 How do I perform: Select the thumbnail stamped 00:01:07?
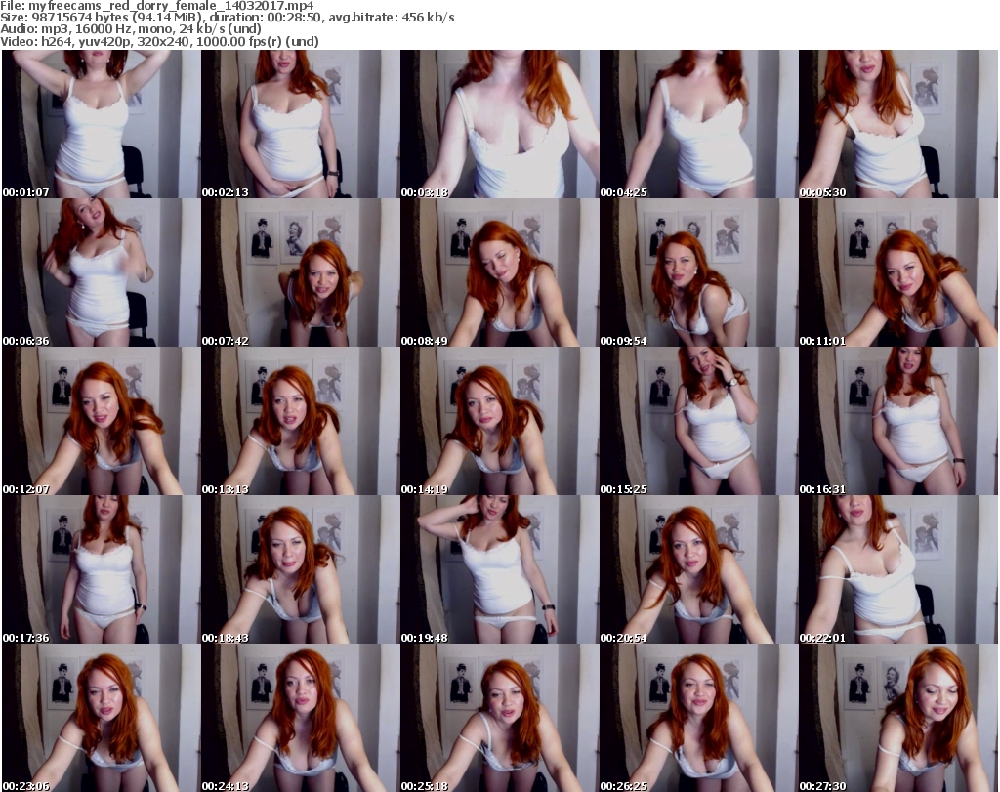101,124
